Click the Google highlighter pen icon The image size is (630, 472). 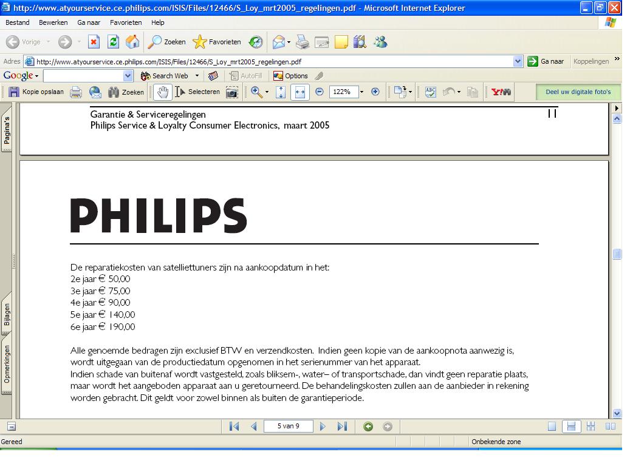(x=319, y=75)
